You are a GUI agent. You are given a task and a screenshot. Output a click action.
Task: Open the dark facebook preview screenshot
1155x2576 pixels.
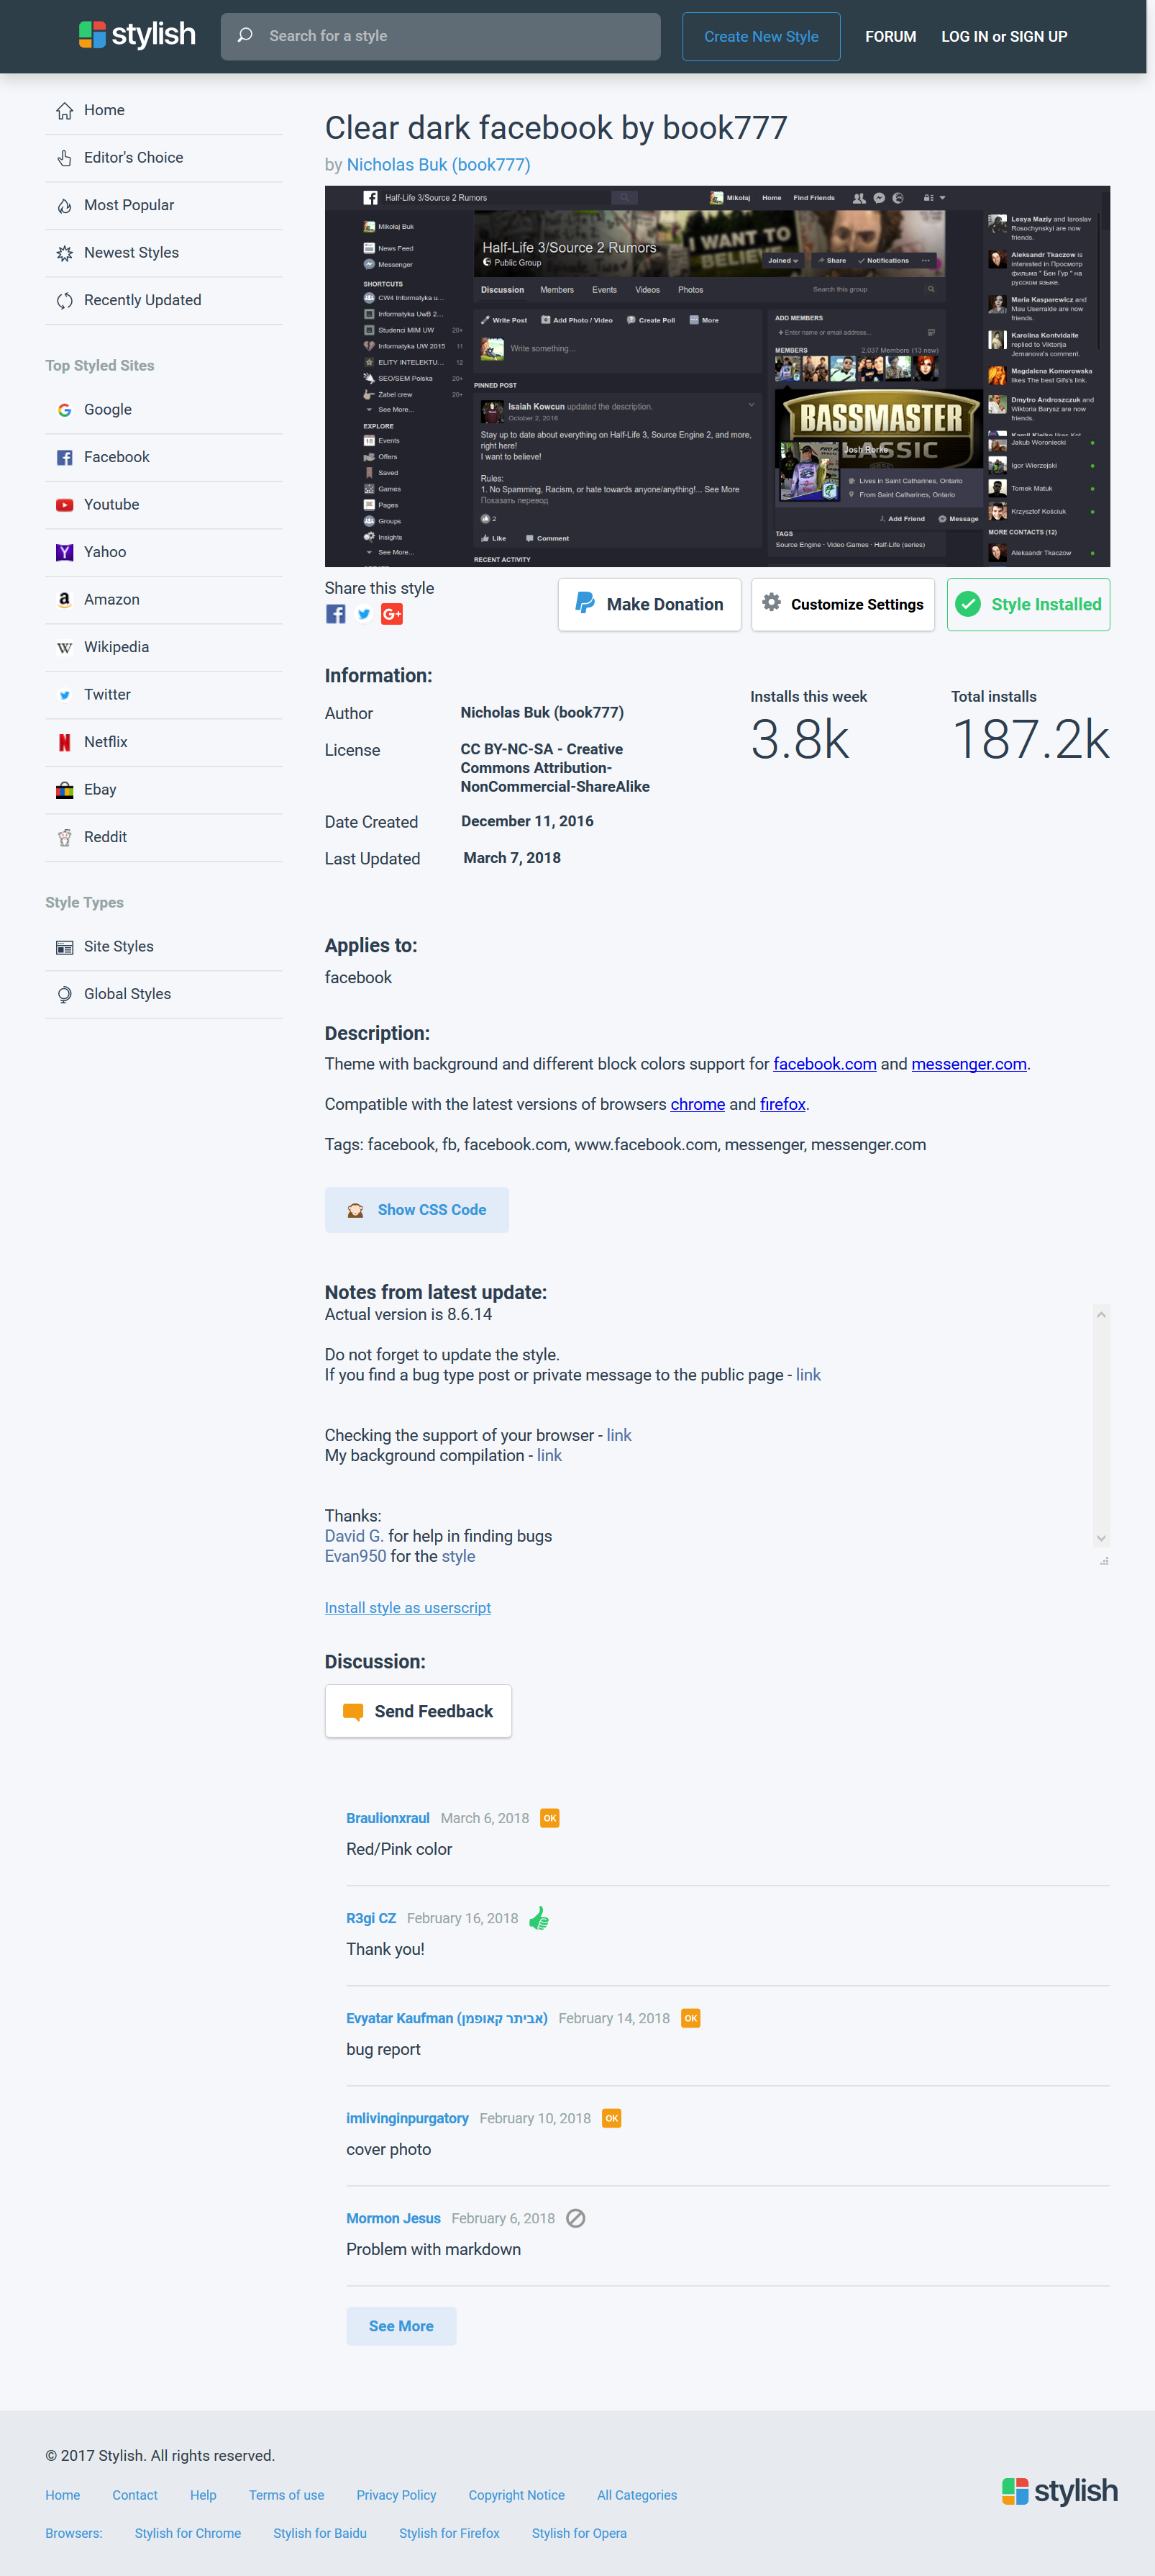tap(717, 376)
